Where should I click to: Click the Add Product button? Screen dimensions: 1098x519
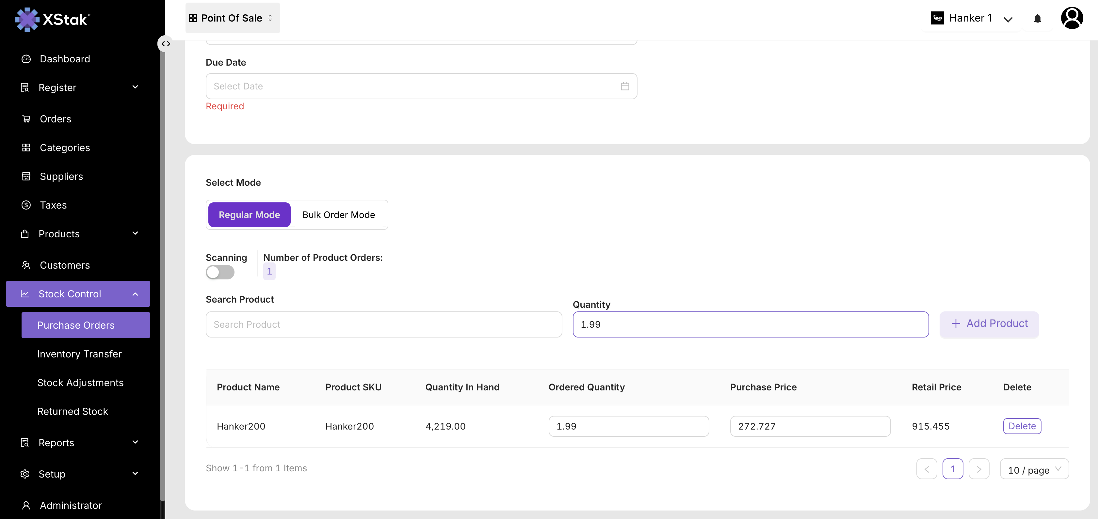(989, 324)
